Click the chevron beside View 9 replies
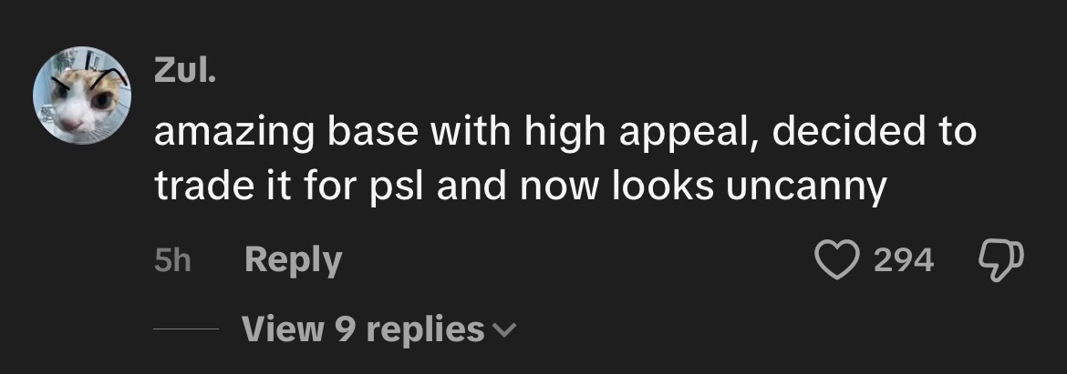This screenshot has height=374, width=1067. (x=503, y=330)
